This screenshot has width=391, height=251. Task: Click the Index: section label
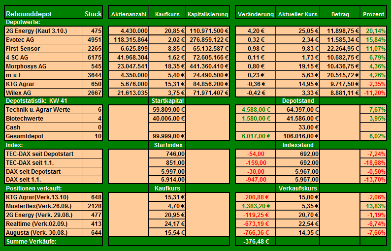14,145
